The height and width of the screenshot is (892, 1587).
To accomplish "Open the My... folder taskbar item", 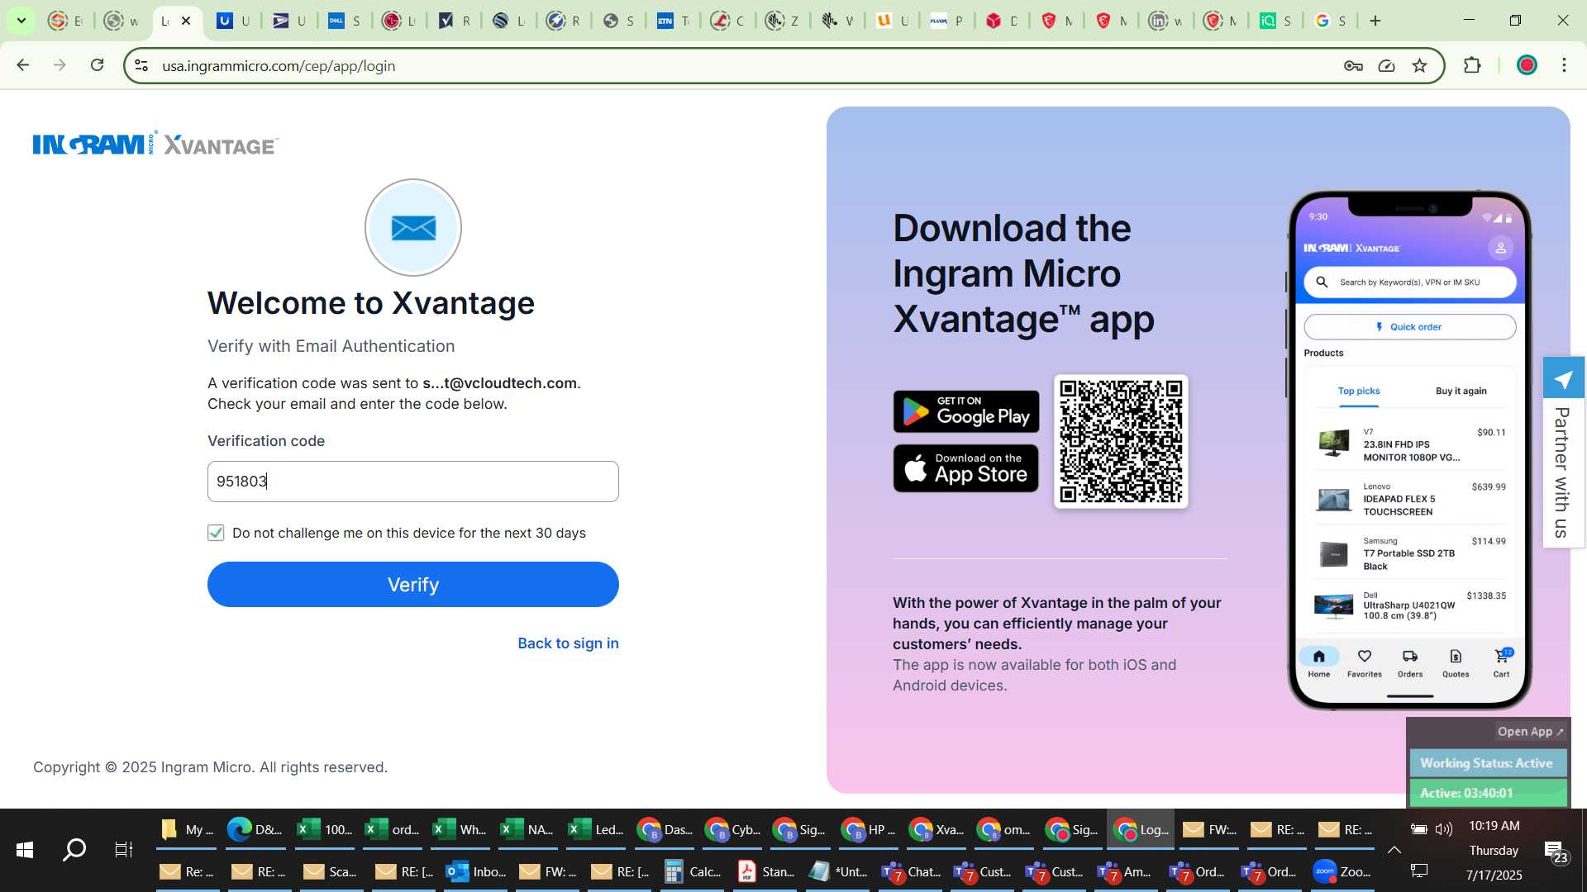I will point(187,829).
